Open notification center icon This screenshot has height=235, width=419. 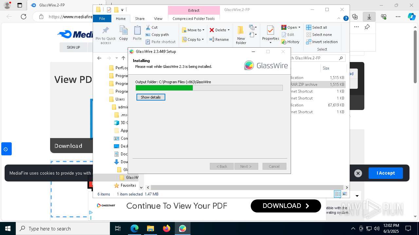[x=408, y=228]
